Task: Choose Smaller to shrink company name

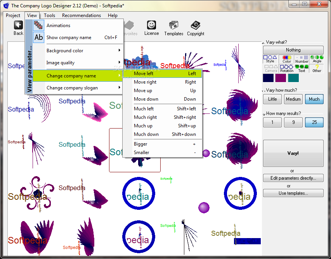Action: (x=162, y=153)
